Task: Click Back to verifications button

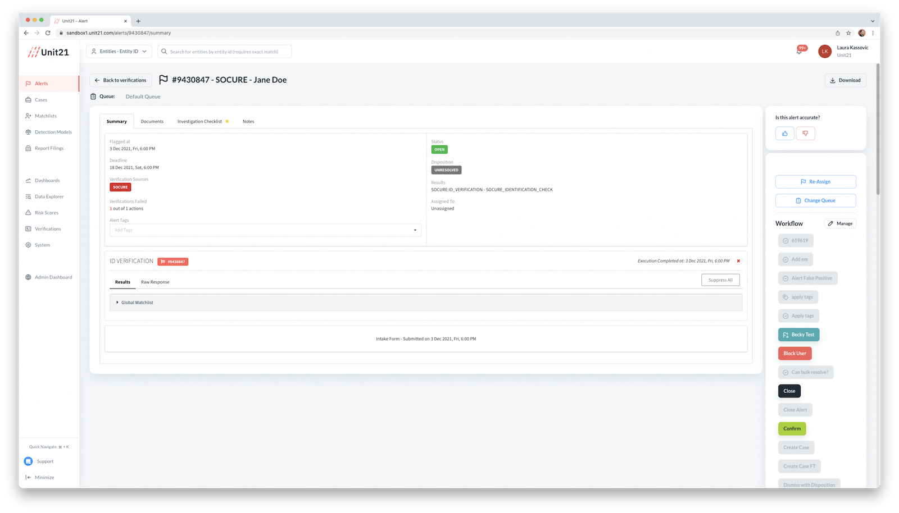Action: coord(121,80)
